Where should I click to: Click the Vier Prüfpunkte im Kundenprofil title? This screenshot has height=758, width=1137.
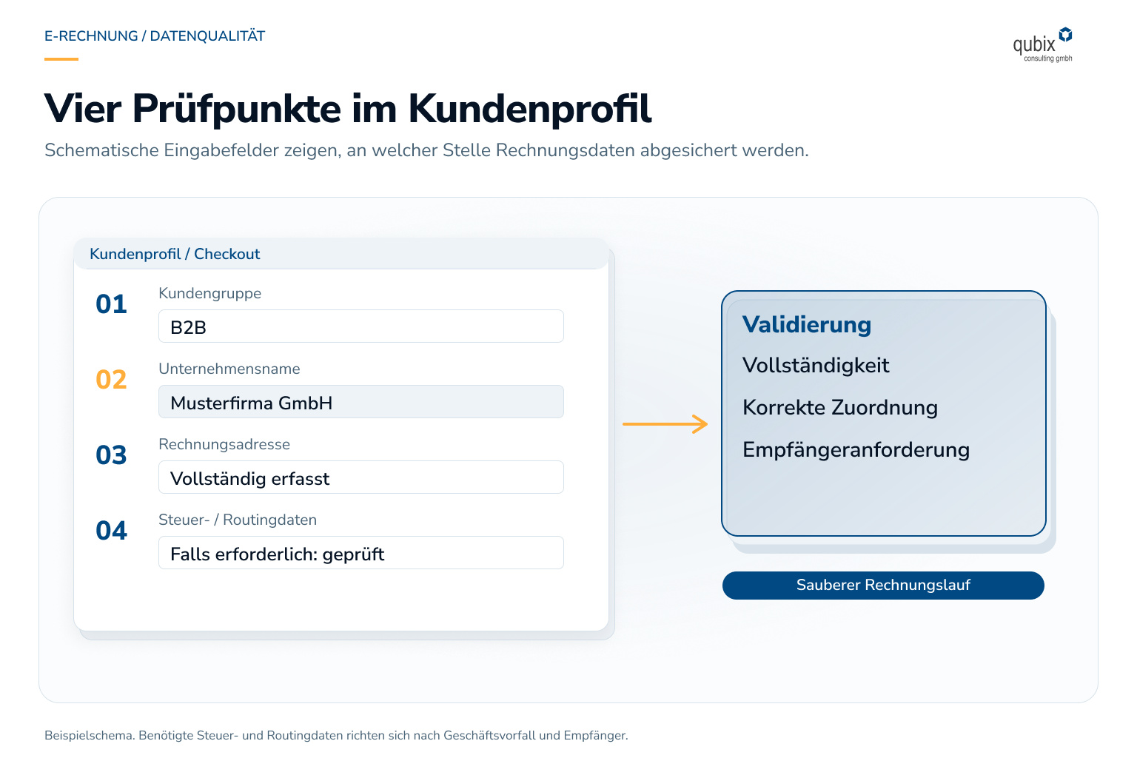pyautogui.click(x=348, y=109)
